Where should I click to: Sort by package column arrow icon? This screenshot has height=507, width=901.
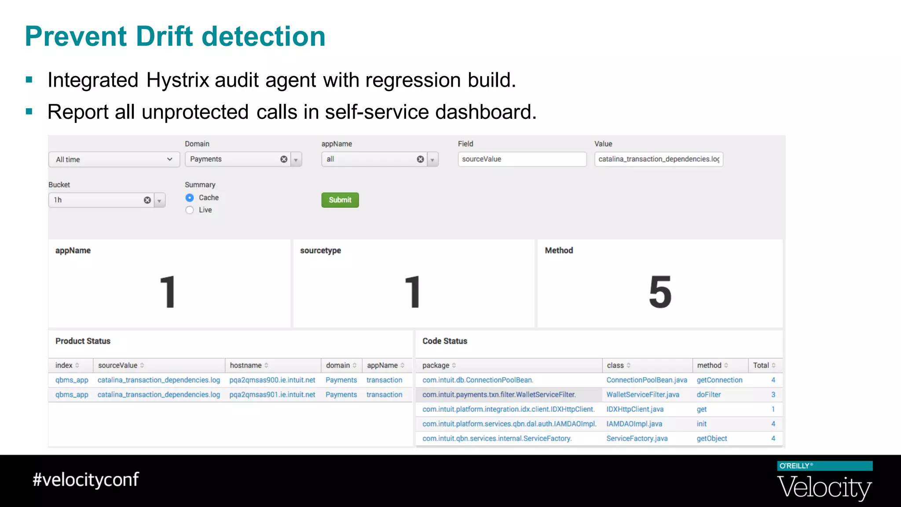pyautogui.click(x=454, y=365)
